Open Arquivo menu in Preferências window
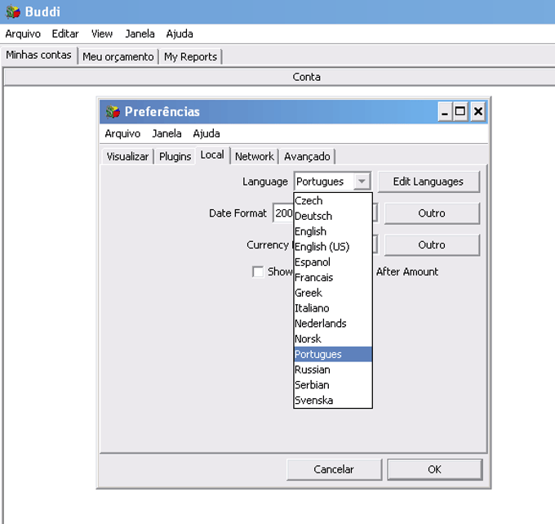 point(122,134)
